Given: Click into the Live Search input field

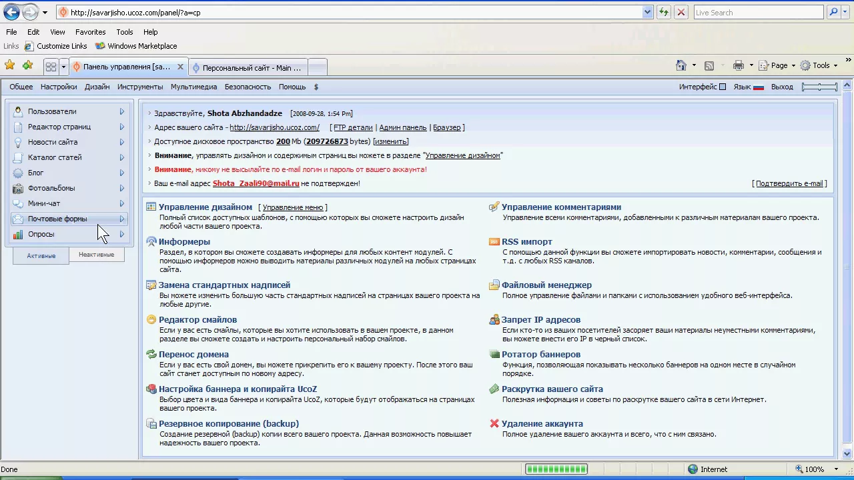Looking at the screenshot, I should click(x=759, y=12).
